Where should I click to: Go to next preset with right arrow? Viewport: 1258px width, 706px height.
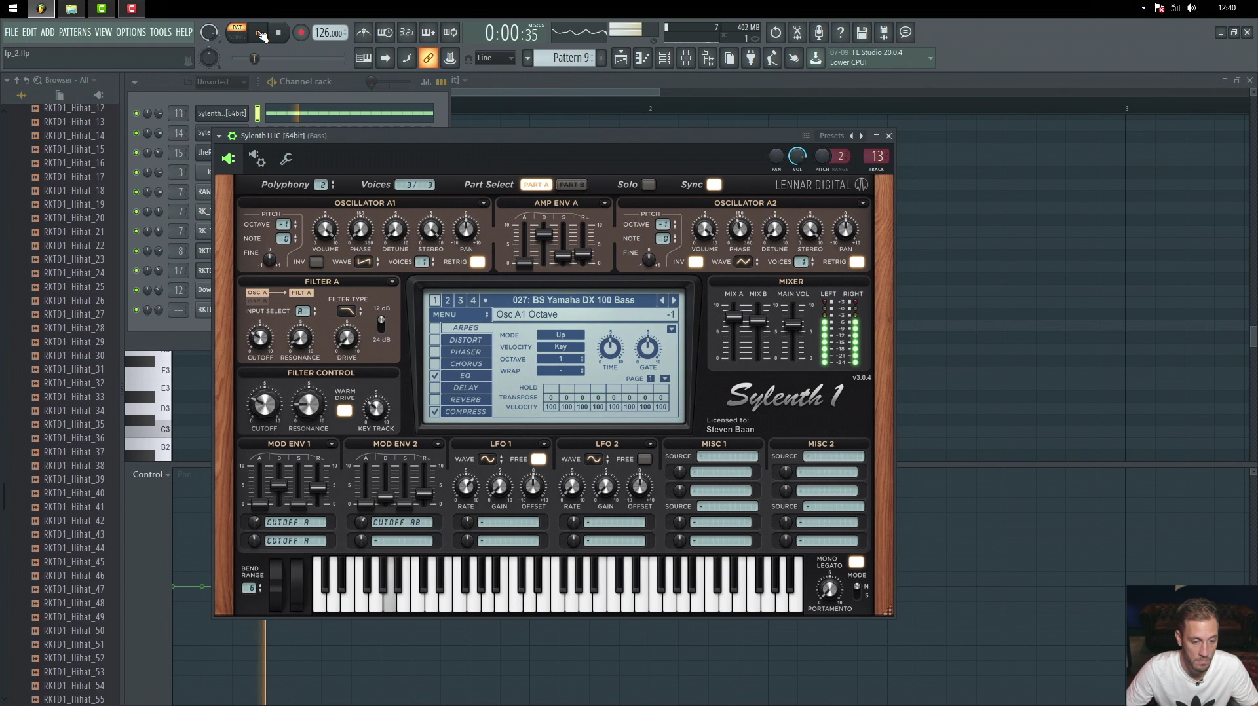tap(674, 300)
